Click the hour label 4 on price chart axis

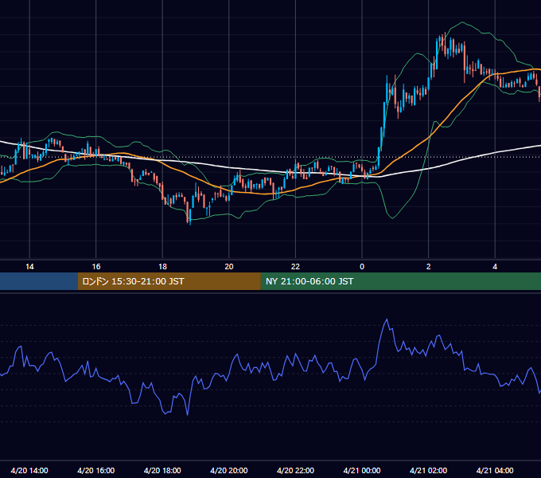point(495,267)
